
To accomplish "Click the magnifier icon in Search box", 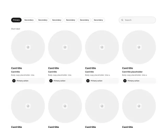I will tap(122, 20).
